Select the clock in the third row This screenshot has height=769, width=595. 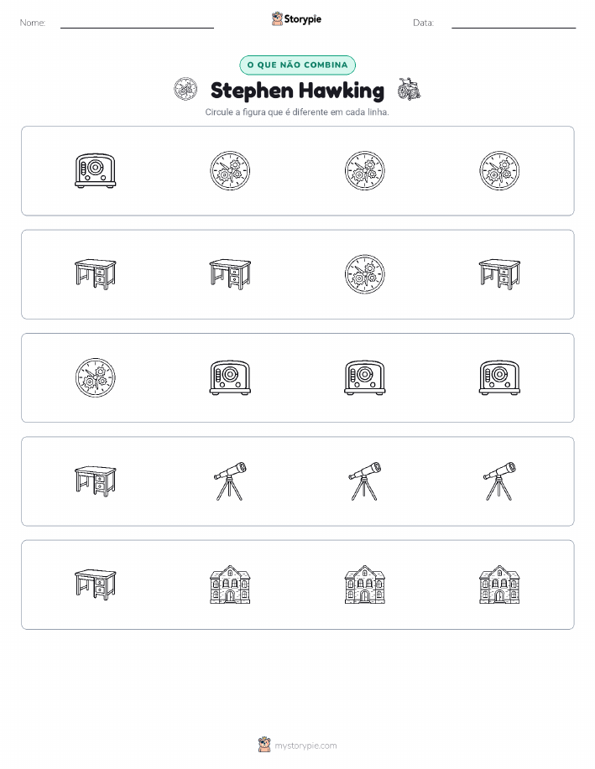(x=95, y=377)
